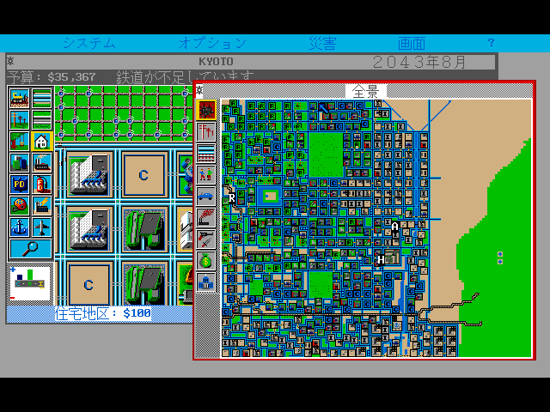The width and height of the screenshot is (550, 412).
Task: Select the stadium football helmet tool
Action: point(20,206)
